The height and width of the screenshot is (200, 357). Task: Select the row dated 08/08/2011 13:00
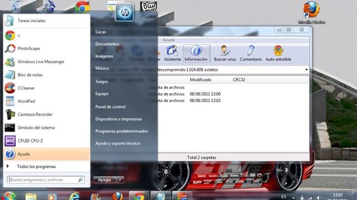[205, 94]
